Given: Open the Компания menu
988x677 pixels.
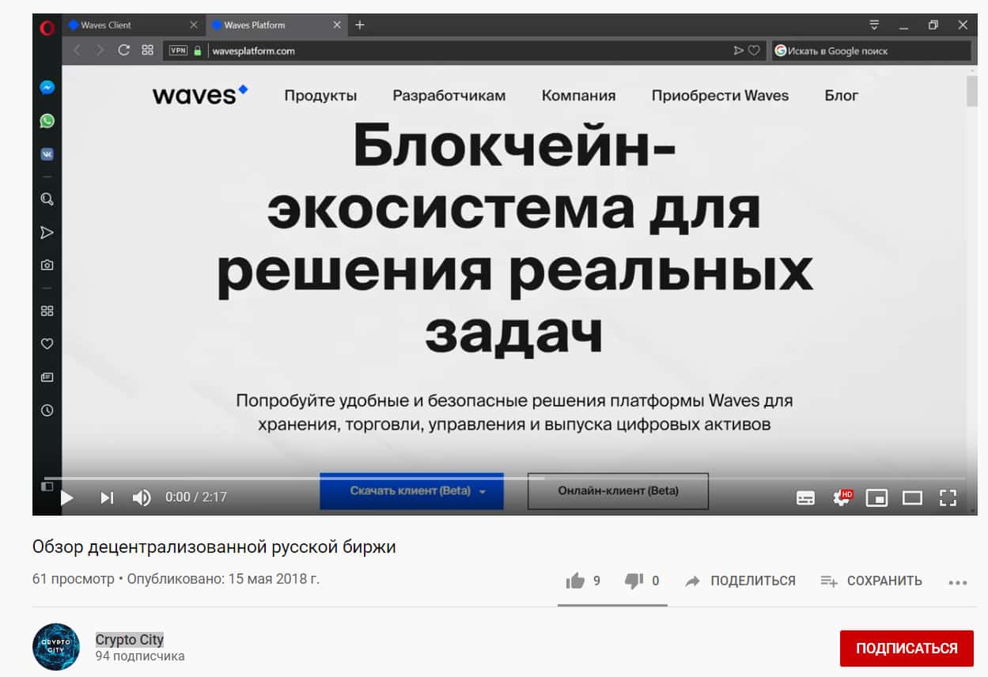Looking at the screenshot, I should click(578, 96).
